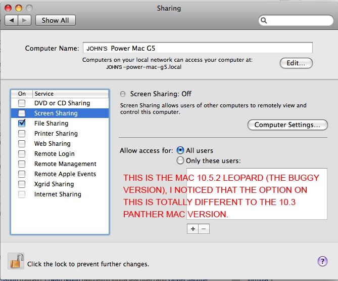Add a user with the plus button
This screenshot has height=281, width=338.
click(192, 229)
